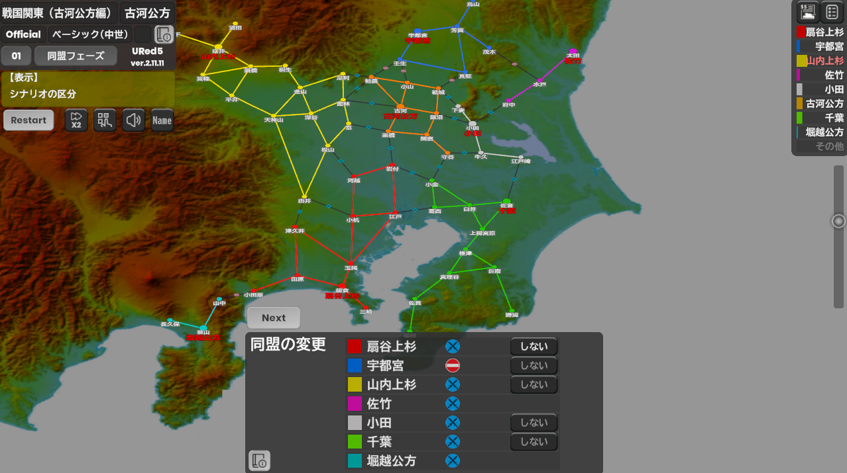
Task: Click the zoom slider handle on right edge
Action: pyautogui.click(x=838, y=221)
